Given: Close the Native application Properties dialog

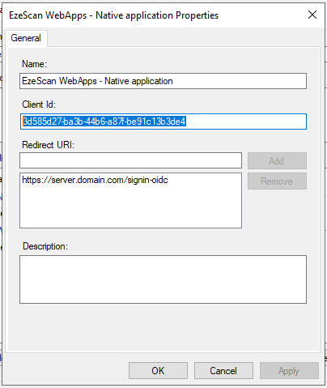Looking at the screenshot, I should coord(312,15).
